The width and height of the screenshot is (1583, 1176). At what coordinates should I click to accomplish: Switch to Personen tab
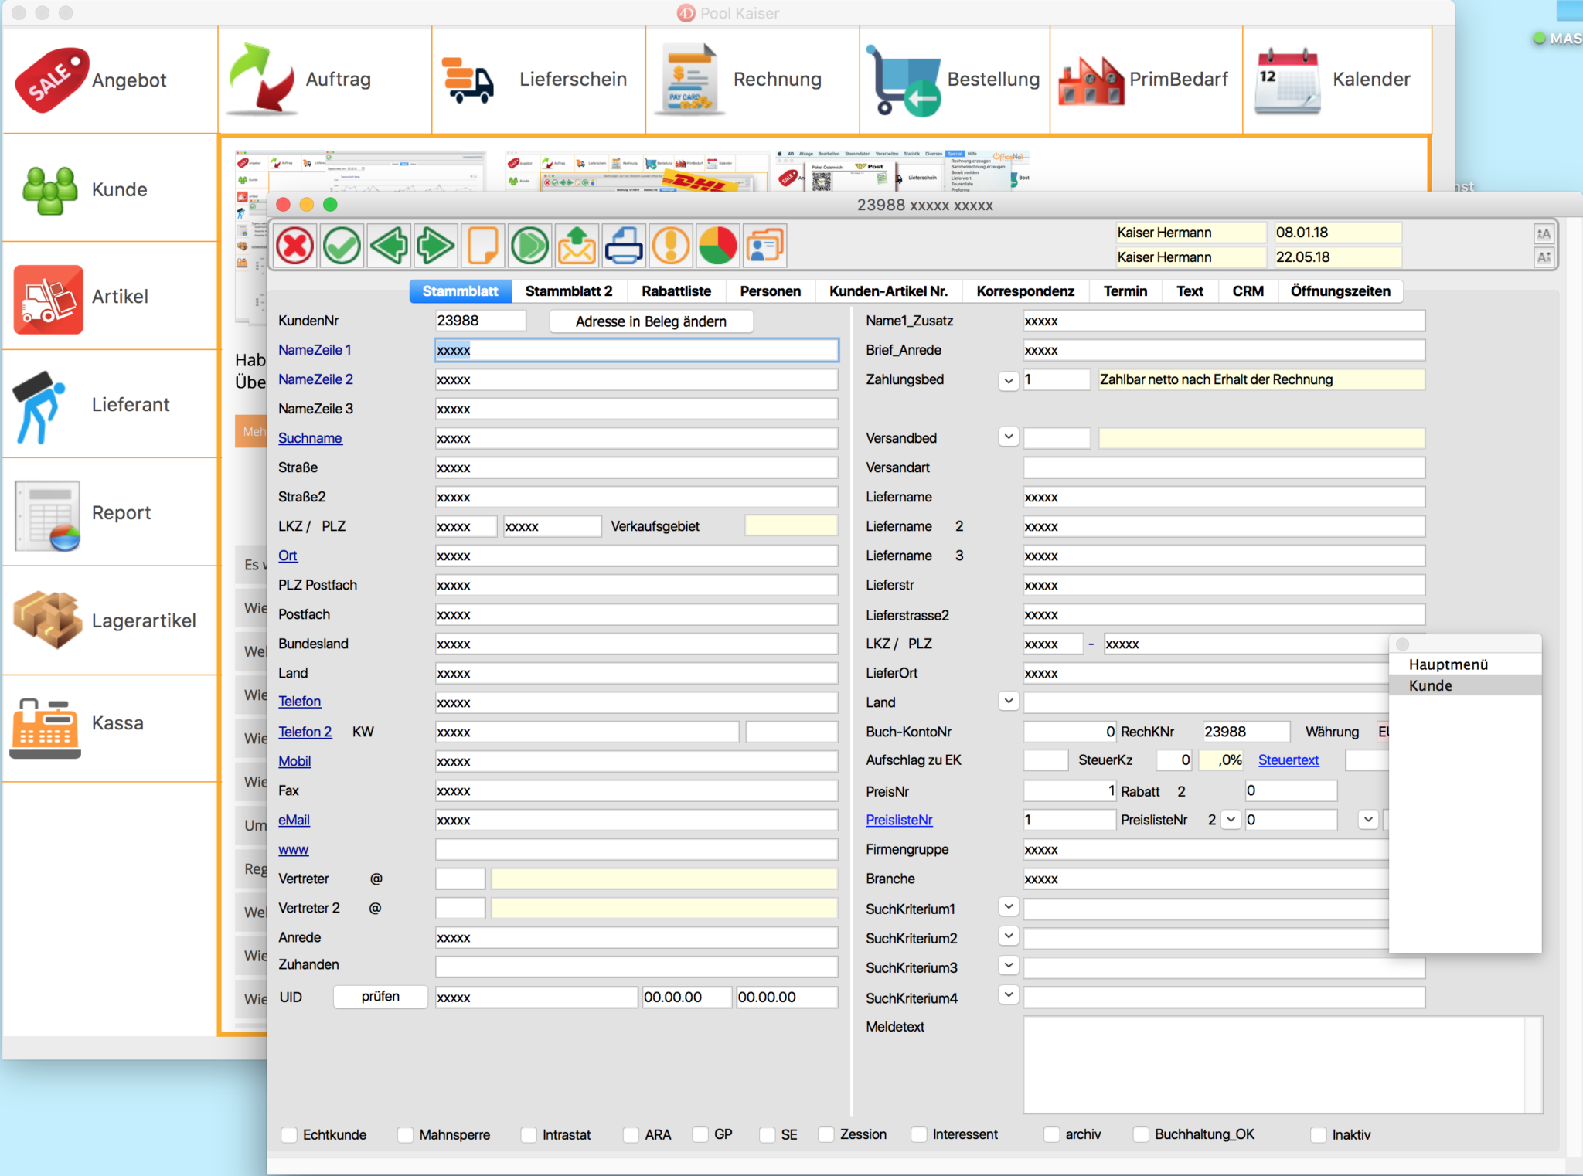coord(771,291)
